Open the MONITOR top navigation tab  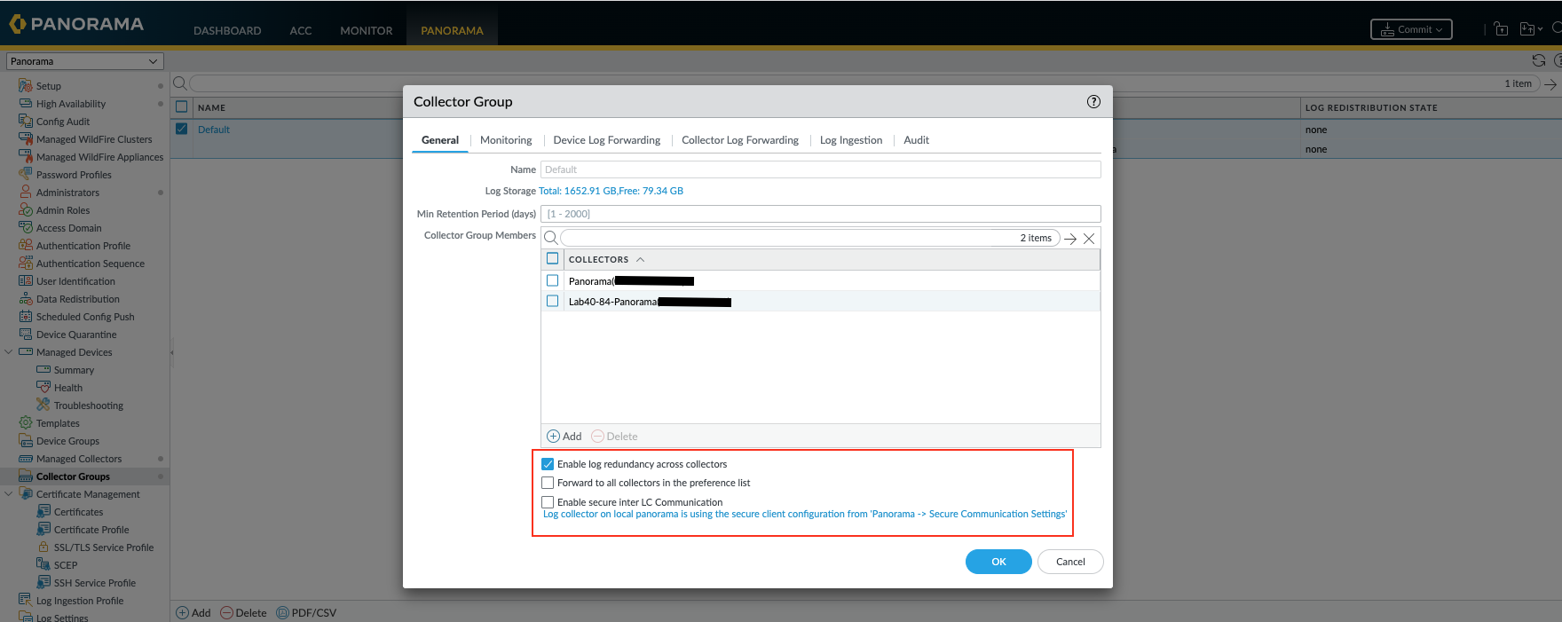(366, 31)
